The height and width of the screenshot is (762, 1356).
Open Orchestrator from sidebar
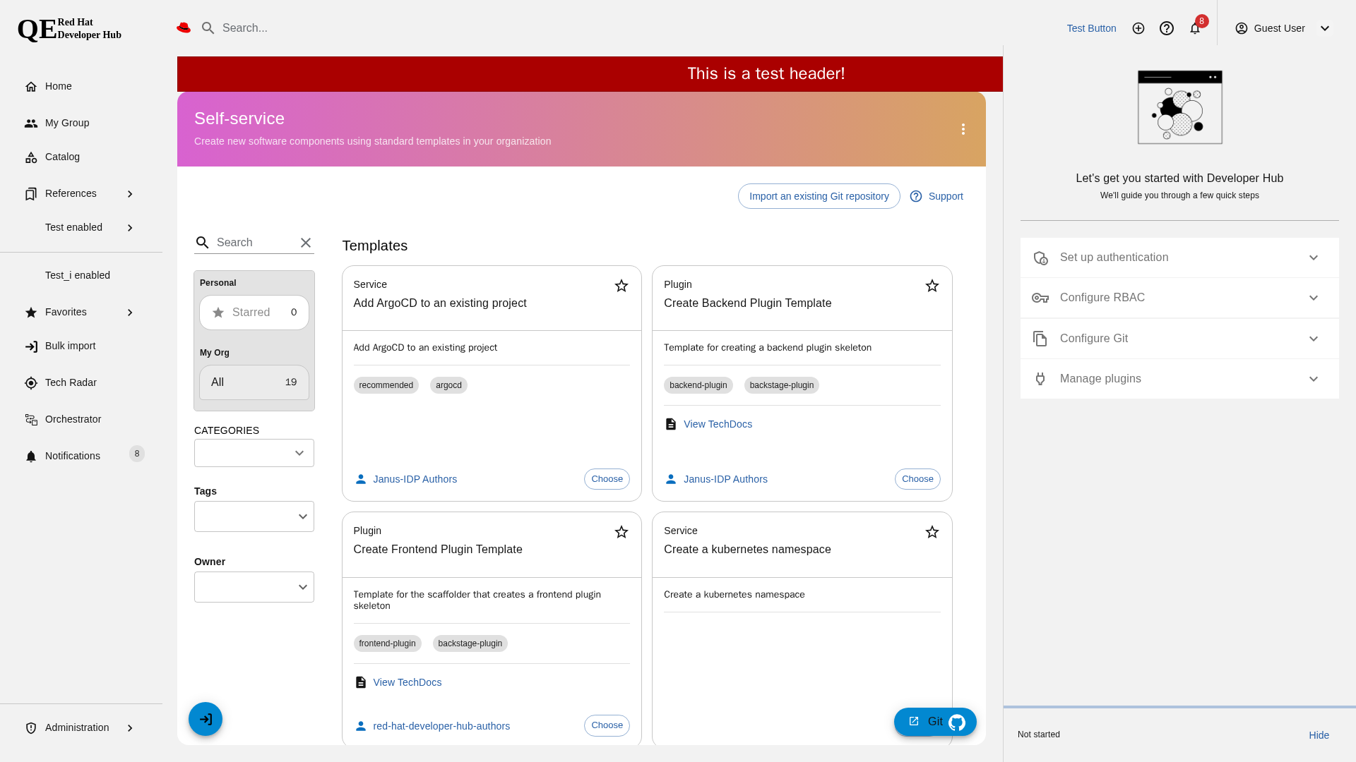[73, 419]
